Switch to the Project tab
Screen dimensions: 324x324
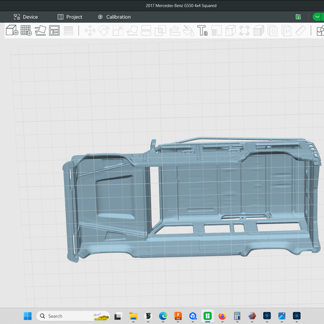(x=70, y=17)
